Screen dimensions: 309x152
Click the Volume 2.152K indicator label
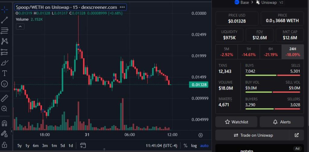click(x=29, y=20)
